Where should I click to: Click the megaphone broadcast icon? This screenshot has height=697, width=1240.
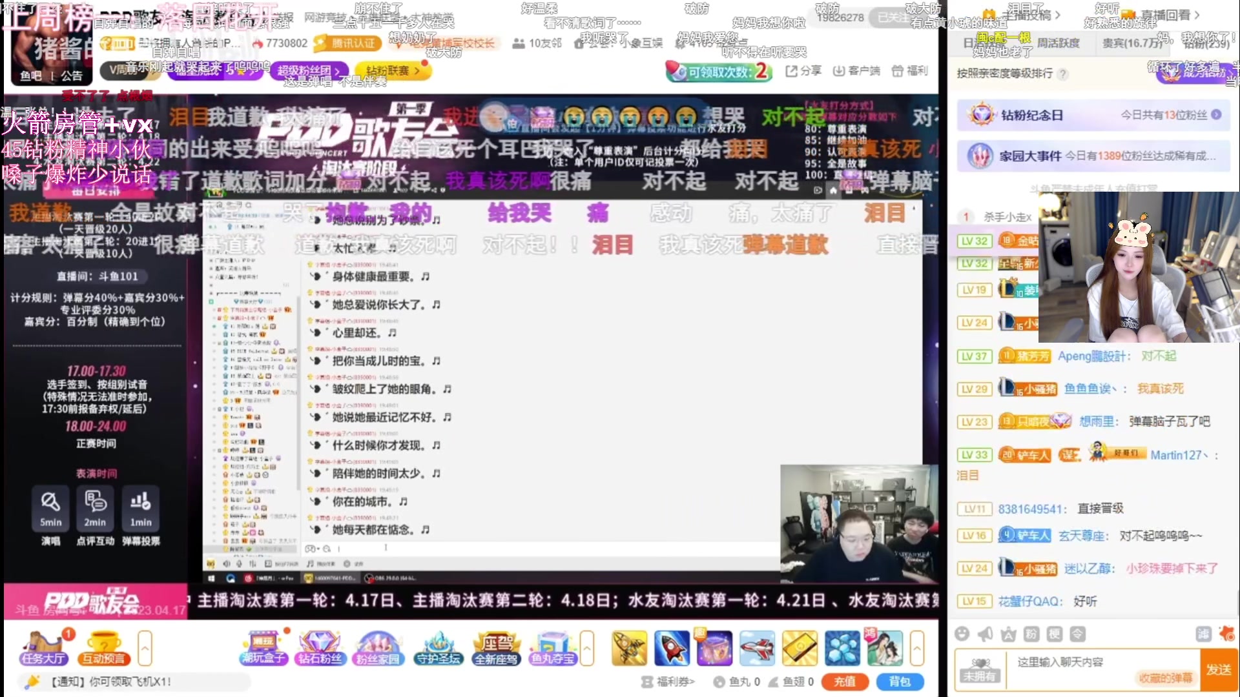(986, 634)
